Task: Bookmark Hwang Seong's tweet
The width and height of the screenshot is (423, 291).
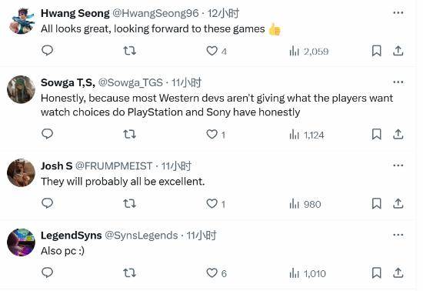Action: coord(376,51)
